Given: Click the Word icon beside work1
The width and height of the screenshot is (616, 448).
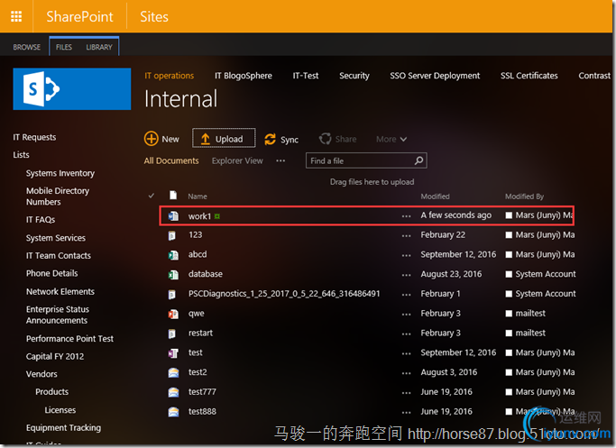Looking at the screenshot, I should point(173,216).
